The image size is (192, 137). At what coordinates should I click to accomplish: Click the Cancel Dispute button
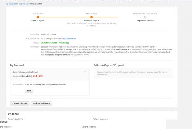(20, 103)
